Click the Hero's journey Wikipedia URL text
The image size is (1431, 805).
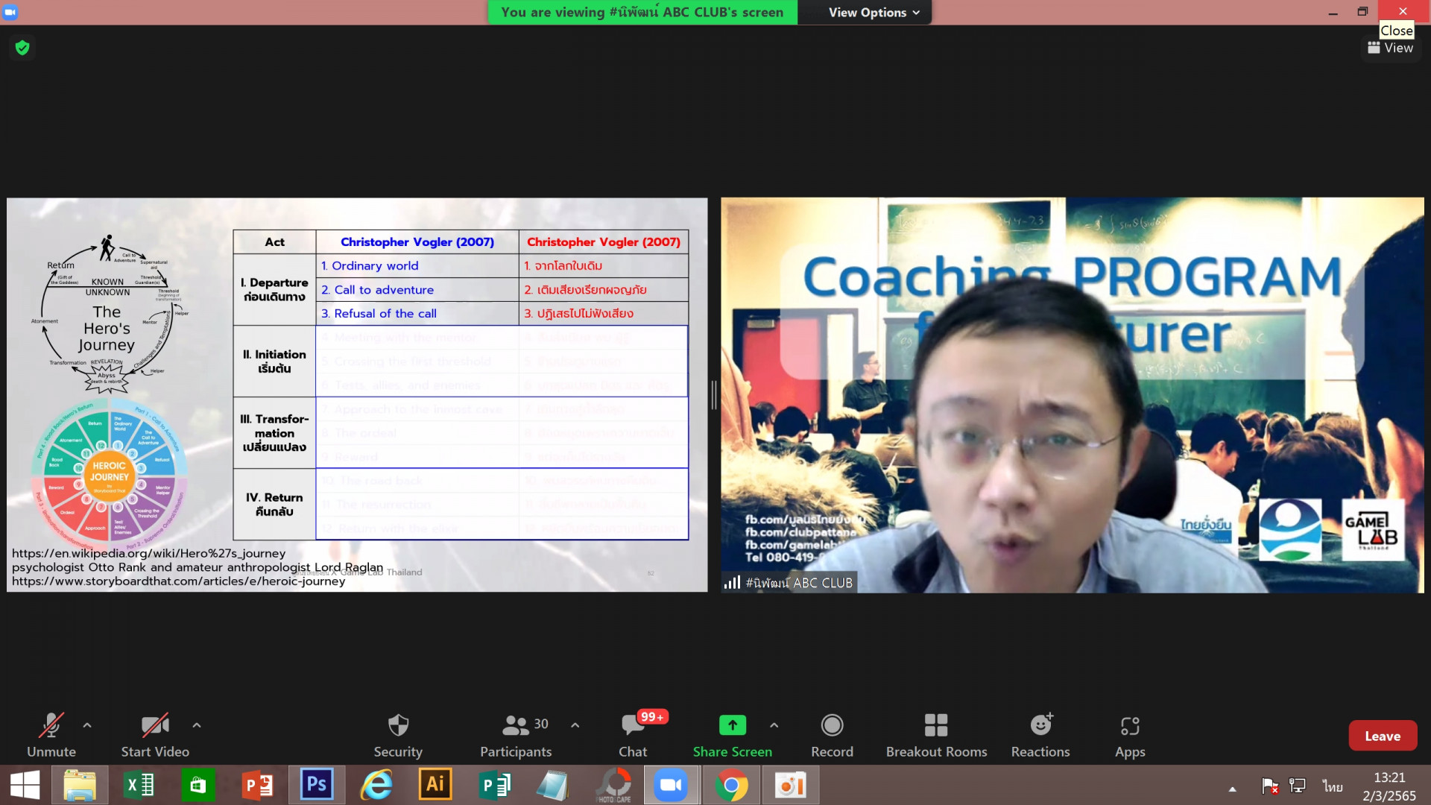[x=149, y=554]
